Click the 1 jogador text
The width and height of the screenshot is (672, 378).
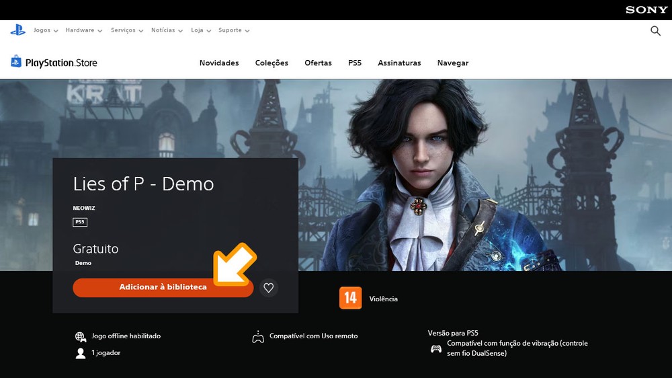click(106, 352)
